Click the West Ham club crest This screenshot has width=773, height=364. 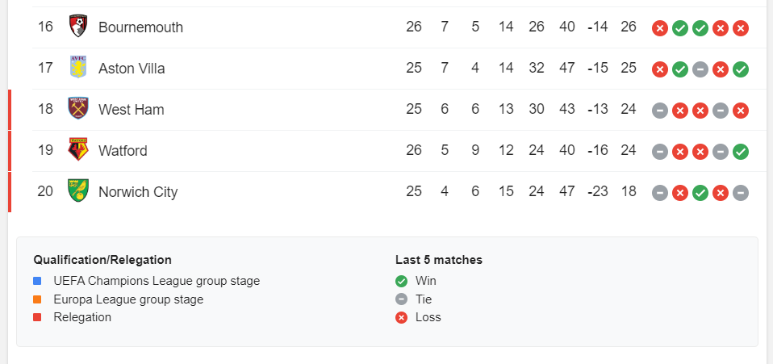[78, 109]
